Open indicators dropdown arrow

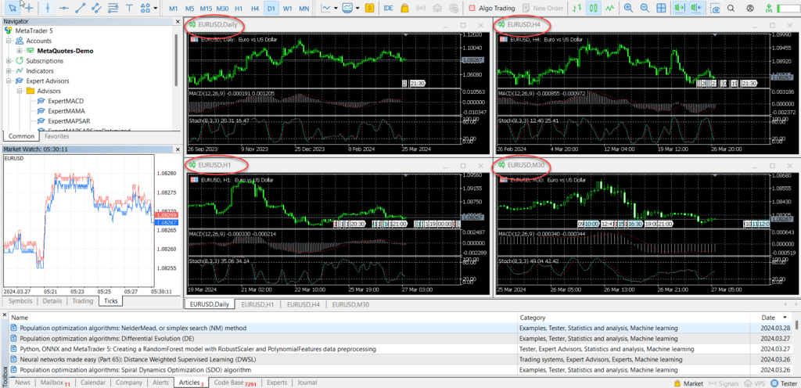(336, 8)
